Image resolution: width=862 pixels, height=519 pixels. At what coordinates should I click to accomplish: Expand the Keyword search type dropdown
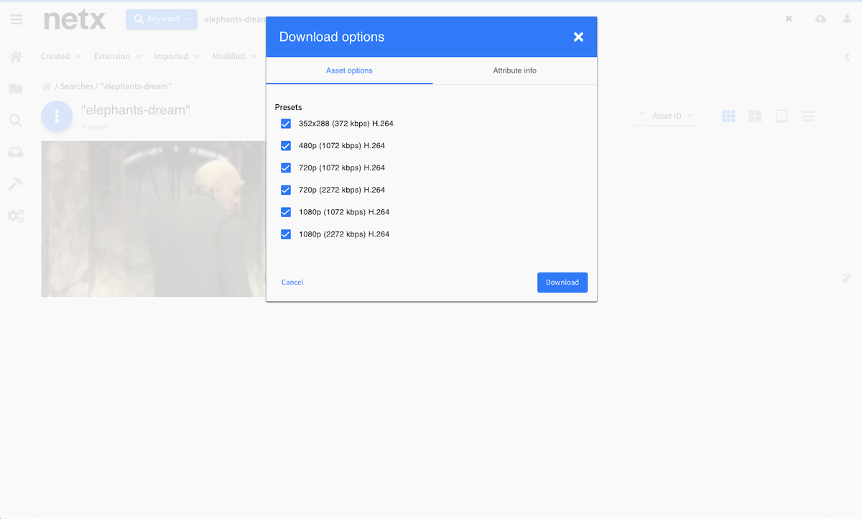pyautogui.click(x=162, y=19)
